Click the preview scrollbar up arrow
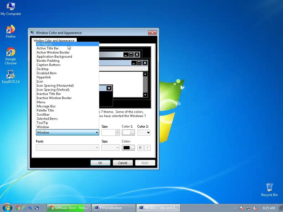 (145, 74)
